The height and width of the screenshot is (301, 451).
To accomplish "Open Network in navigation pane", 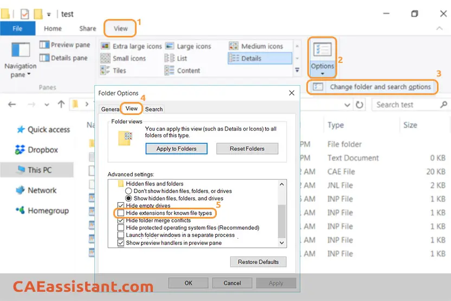I will [x=36, y=190].
